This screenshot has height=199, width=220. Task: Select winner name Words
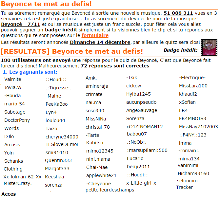[11, 128]
